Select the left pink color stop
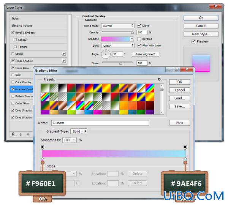 tap(42, 160)
